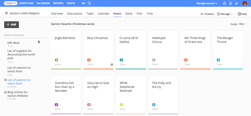251x116 pixels.
Task: Expand the highlighted List of caterers notebook
Action: (x=5, y=80)
